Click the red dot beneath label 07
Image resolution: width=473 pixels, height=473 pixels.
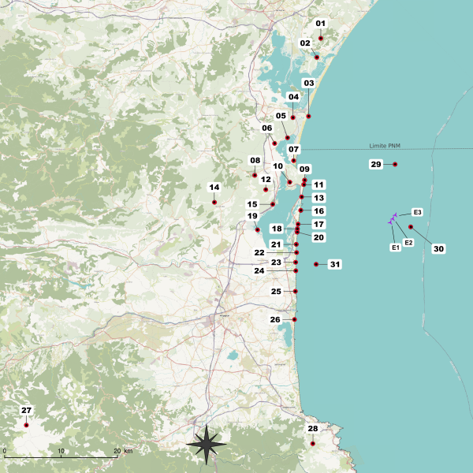pos(293,161)
